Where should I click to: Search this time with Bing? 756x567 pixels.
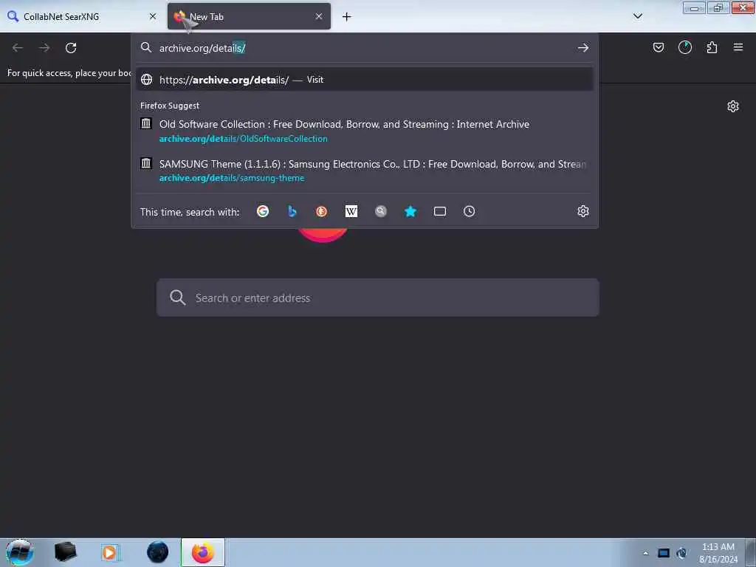(x=292, y=211)
